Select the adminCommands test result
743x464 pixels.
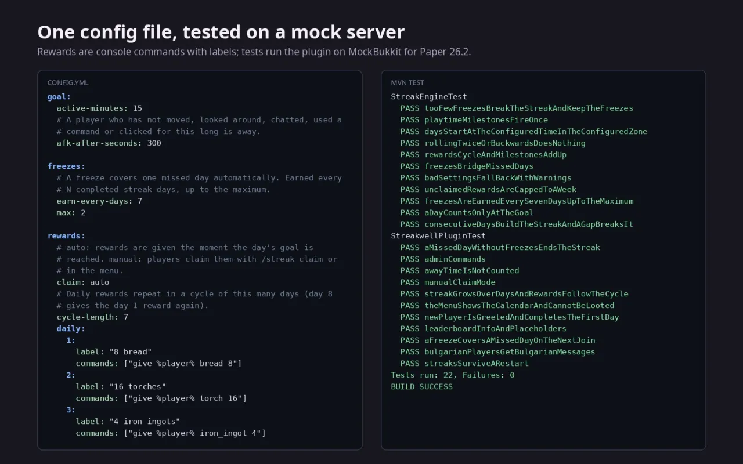(443, 259)
